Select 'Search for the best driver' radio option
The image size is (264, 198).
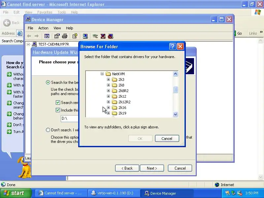click(48, 82)
